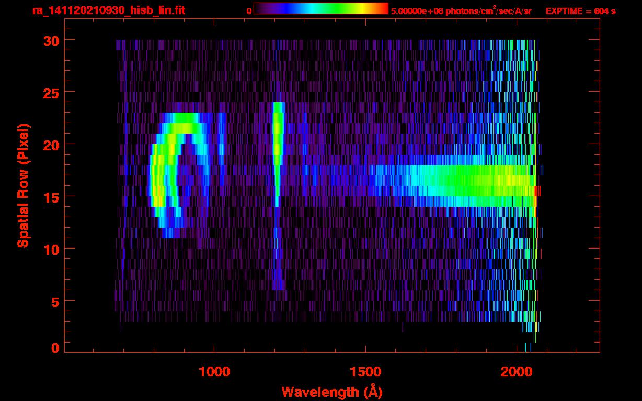
Task: Click the Spatial Row (Pixel) axis title
Action: [23, 186]
